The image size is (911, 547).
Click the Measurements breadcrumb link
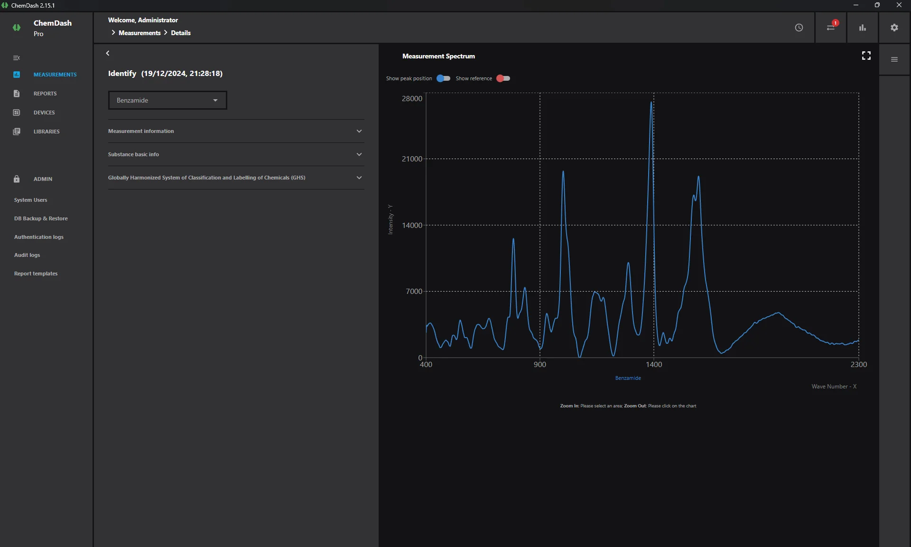pyautogui.click(x=139, y=33)
